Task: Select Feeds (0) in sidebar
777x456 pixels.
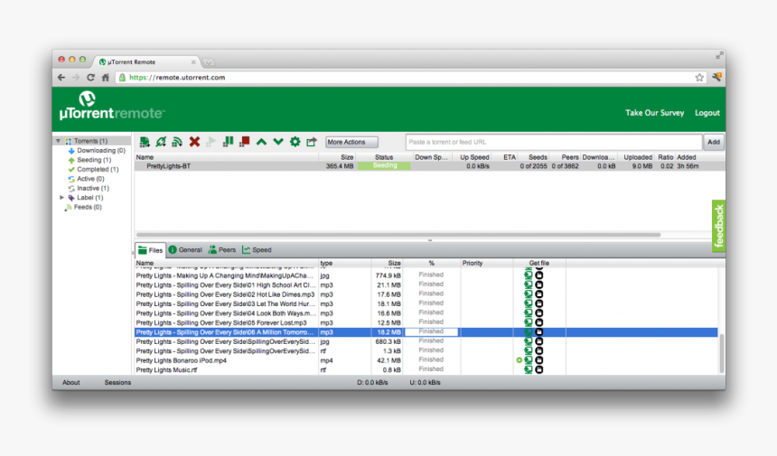Action: (x=83, y=207)
